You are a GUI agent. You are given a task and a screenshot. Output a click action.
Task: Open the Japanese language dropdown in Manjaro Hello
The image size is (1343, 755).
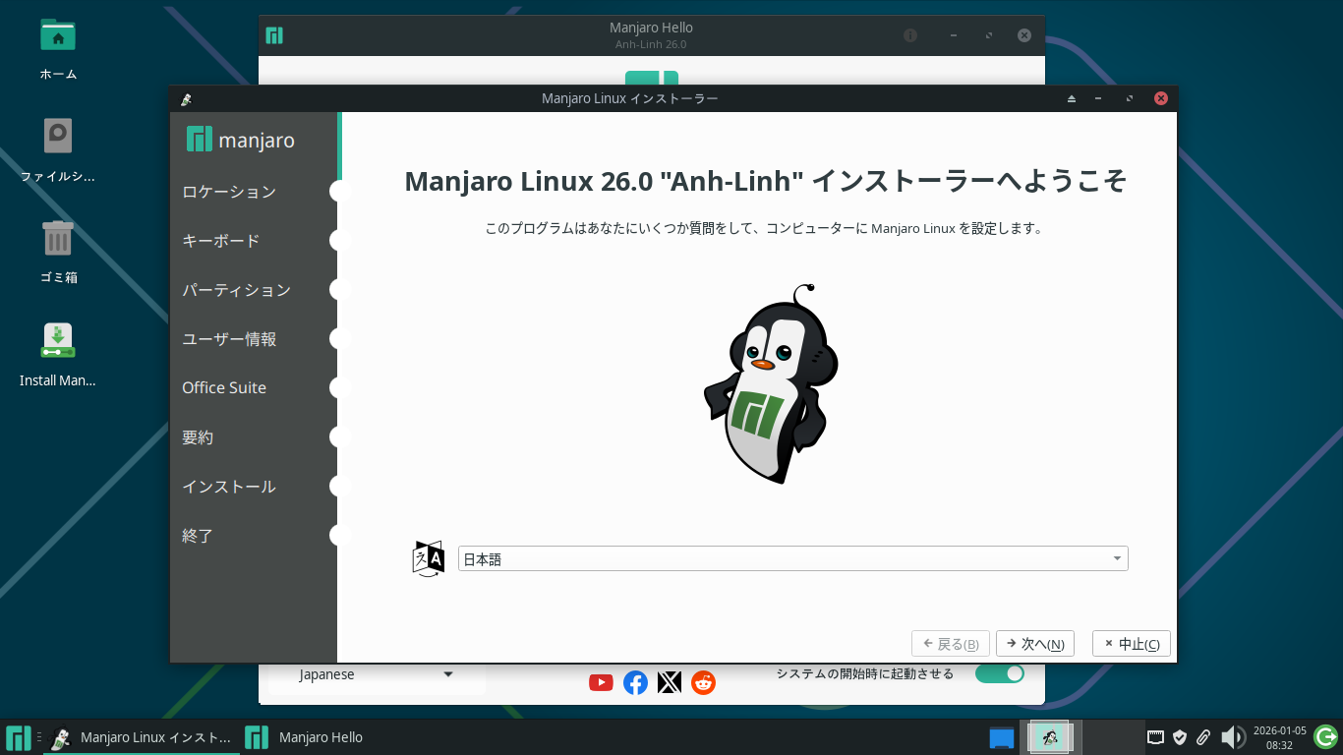[377, 675]
